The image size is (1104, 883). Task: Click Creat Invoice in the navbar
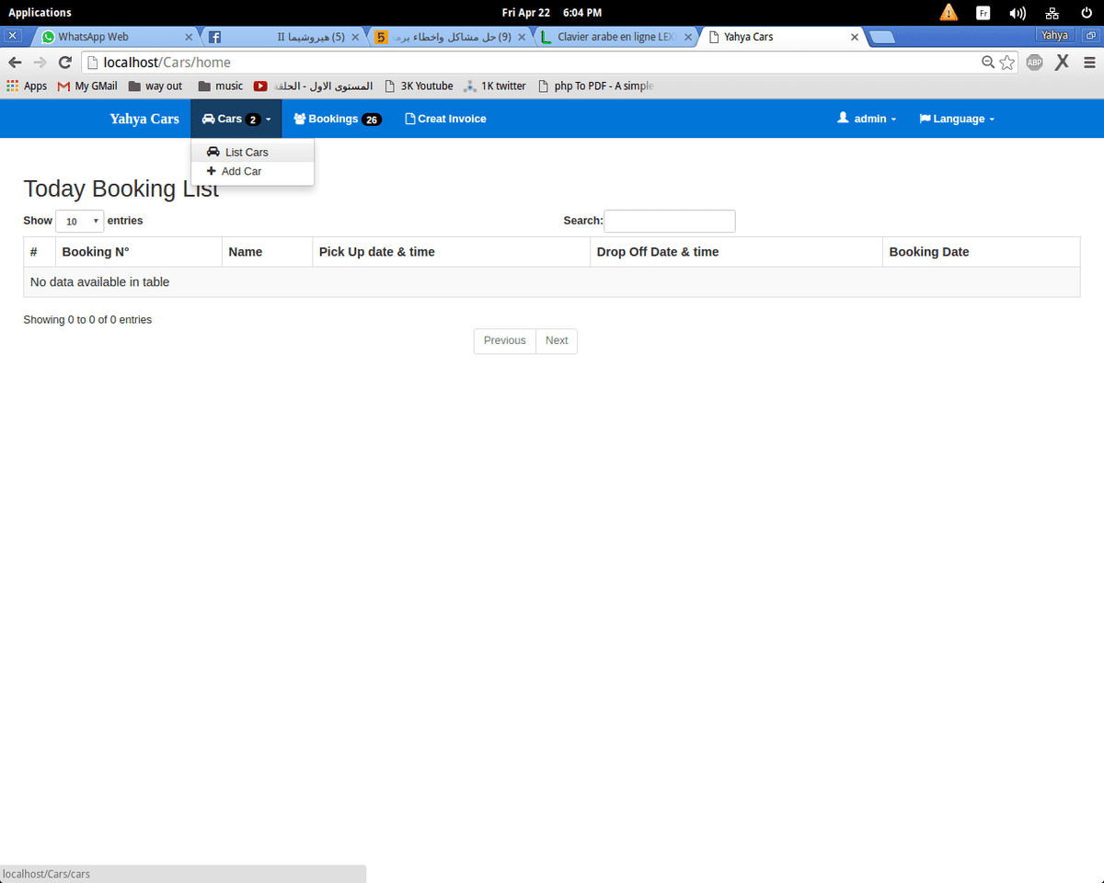tap(445, 119)
